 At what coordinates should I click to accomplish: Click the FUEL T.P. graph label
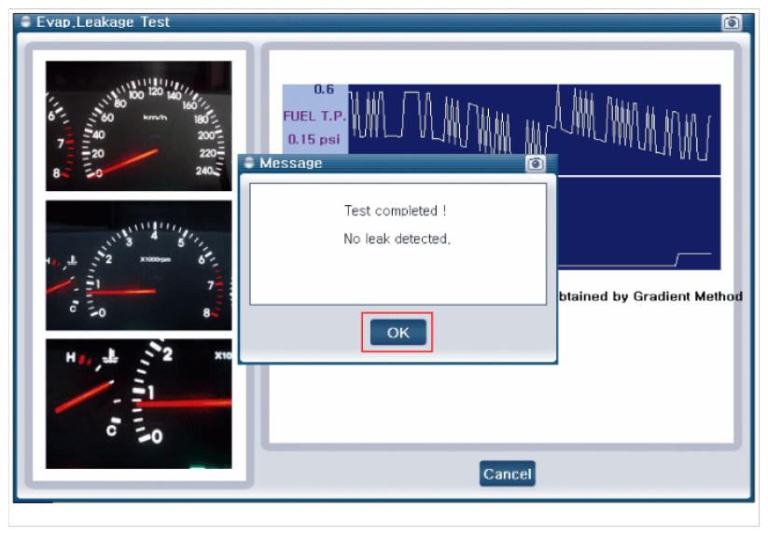click(x=314, y=116)
